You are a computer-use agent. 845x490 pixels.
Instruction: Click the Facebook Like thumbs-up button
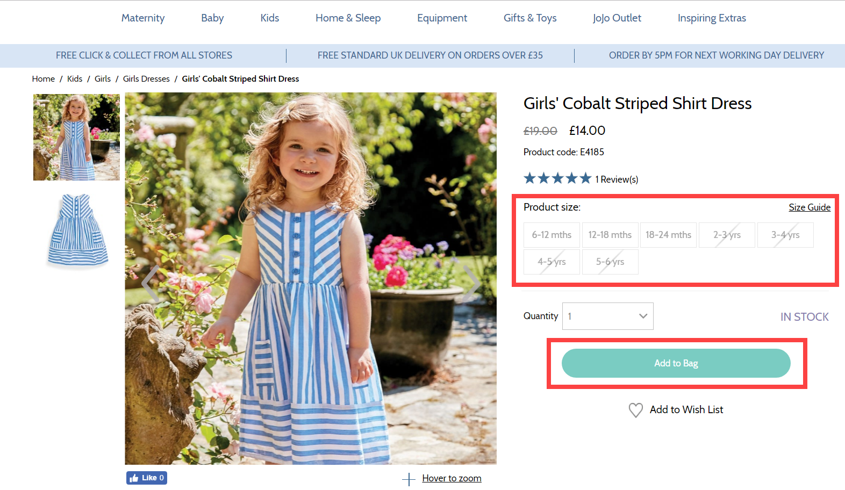click(x=146, y=478)
